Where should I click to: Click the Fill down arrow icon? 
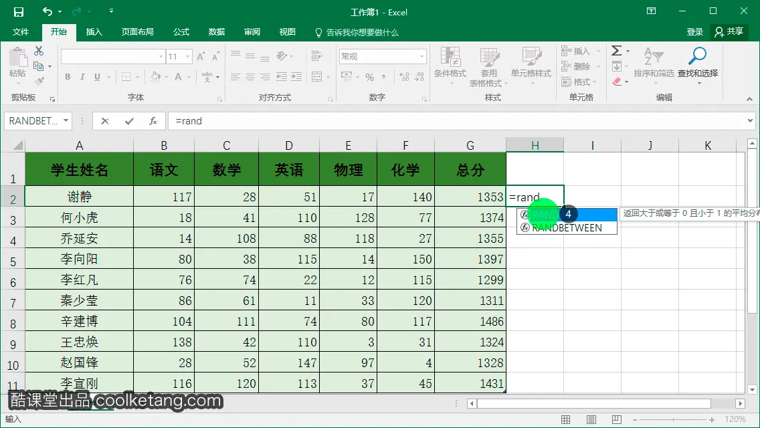pyautogui.click(x=617, y=66)
